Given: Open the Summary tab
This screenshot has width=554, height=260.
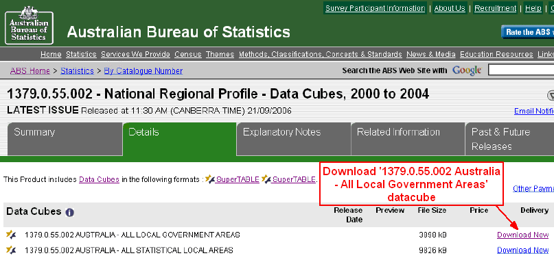Looking at the screenshot, I should point(65,139).
